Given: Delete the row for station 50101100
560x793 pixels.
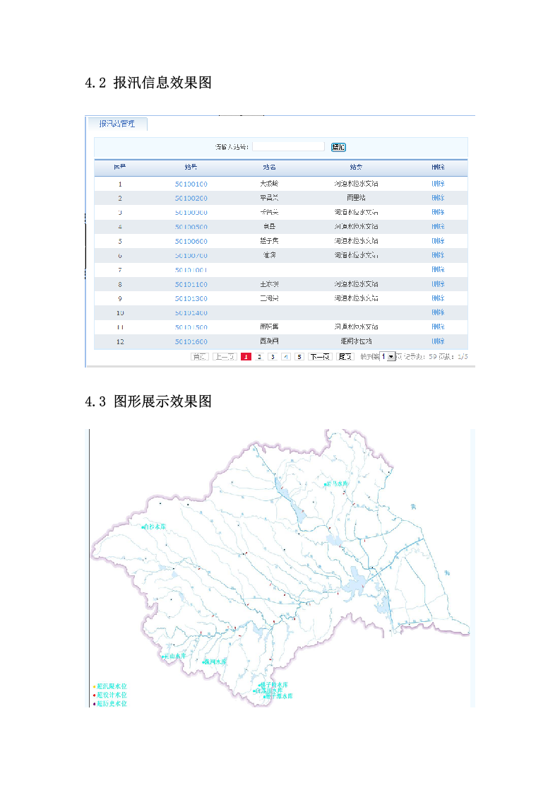Looking at the screenshot, I should click(439, 283).
